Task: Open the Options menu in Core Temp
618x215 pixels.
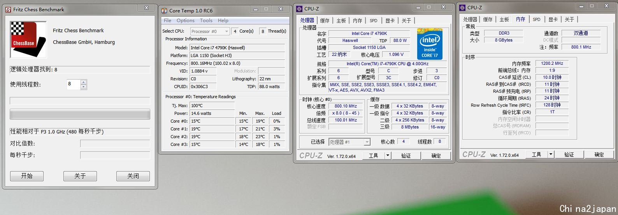Action: 186,21
